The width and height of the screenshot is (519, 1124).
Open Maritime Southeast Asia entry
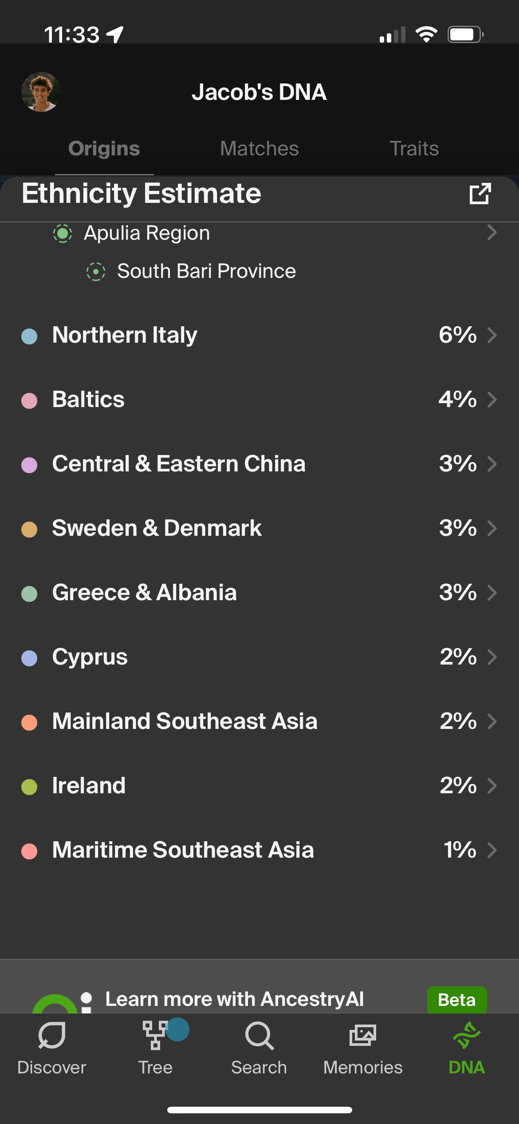click(183, 850)
